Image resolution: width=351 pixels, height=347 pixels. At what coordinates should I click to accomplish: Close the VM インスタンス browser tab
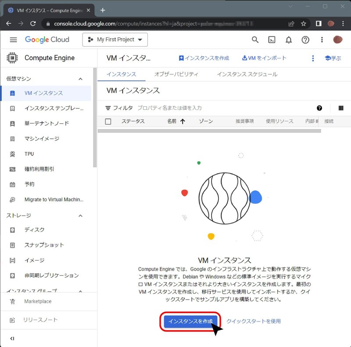coord(89,10)
